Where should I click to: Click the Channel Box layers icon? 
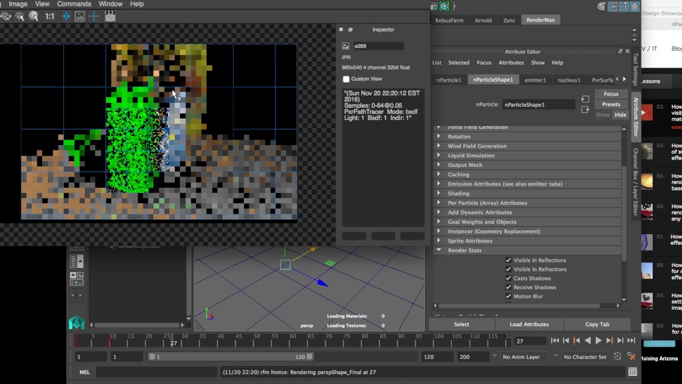click(634, 6)
